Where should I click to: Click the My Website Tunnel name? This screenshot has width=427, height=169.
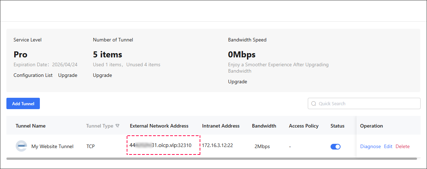(x=52, y=146)
